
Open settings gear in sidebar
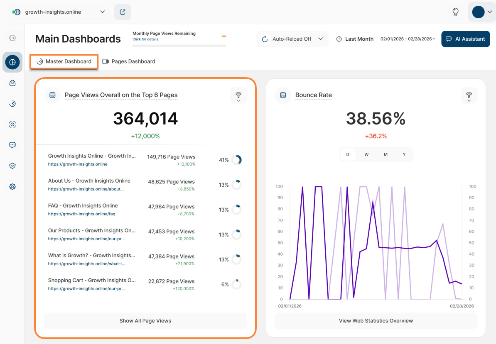coord(12,187)
